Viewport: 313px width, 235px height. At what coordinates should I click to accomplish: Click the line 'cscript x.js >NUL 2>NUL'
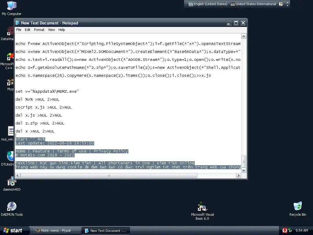pyautogui.click(x=43, y=107)
